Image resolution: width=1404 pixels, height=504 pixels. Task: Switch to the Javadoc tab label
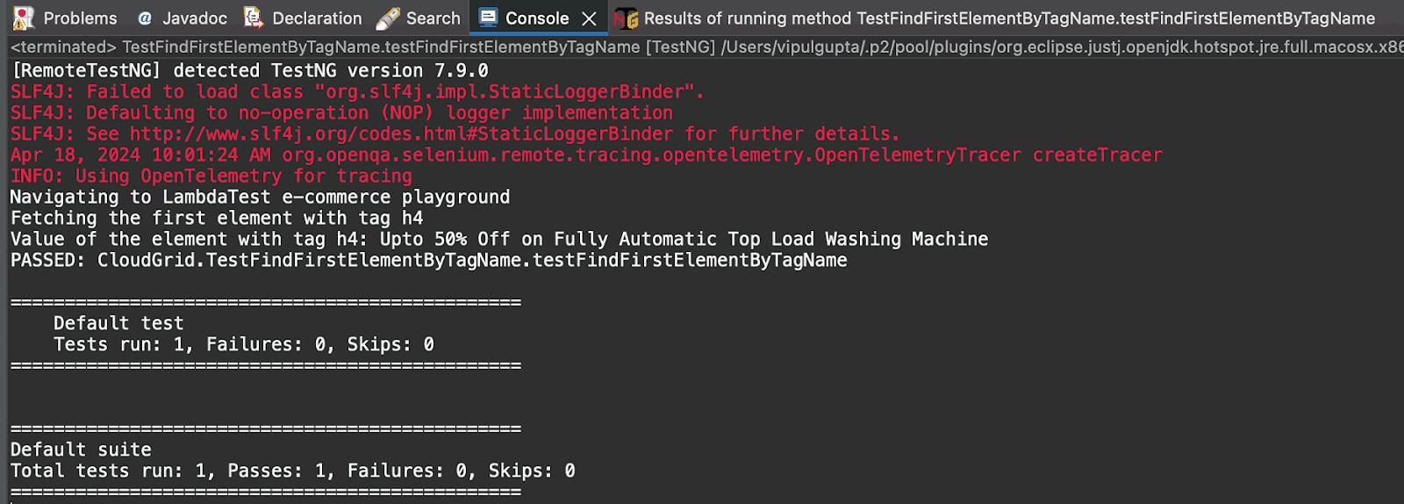tap(194, 18)
